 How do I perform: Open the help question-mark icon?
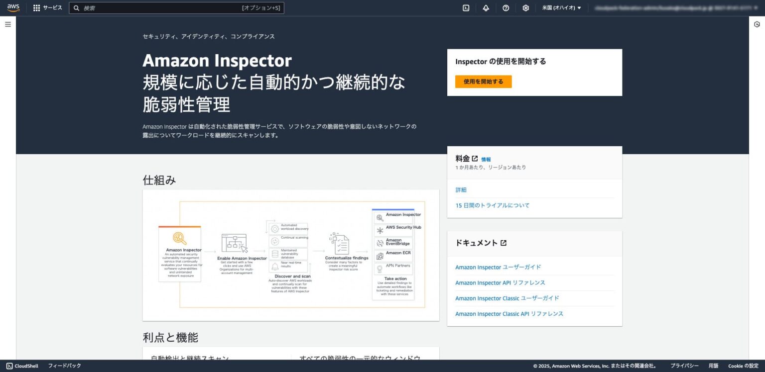click(x=506, y=8)
